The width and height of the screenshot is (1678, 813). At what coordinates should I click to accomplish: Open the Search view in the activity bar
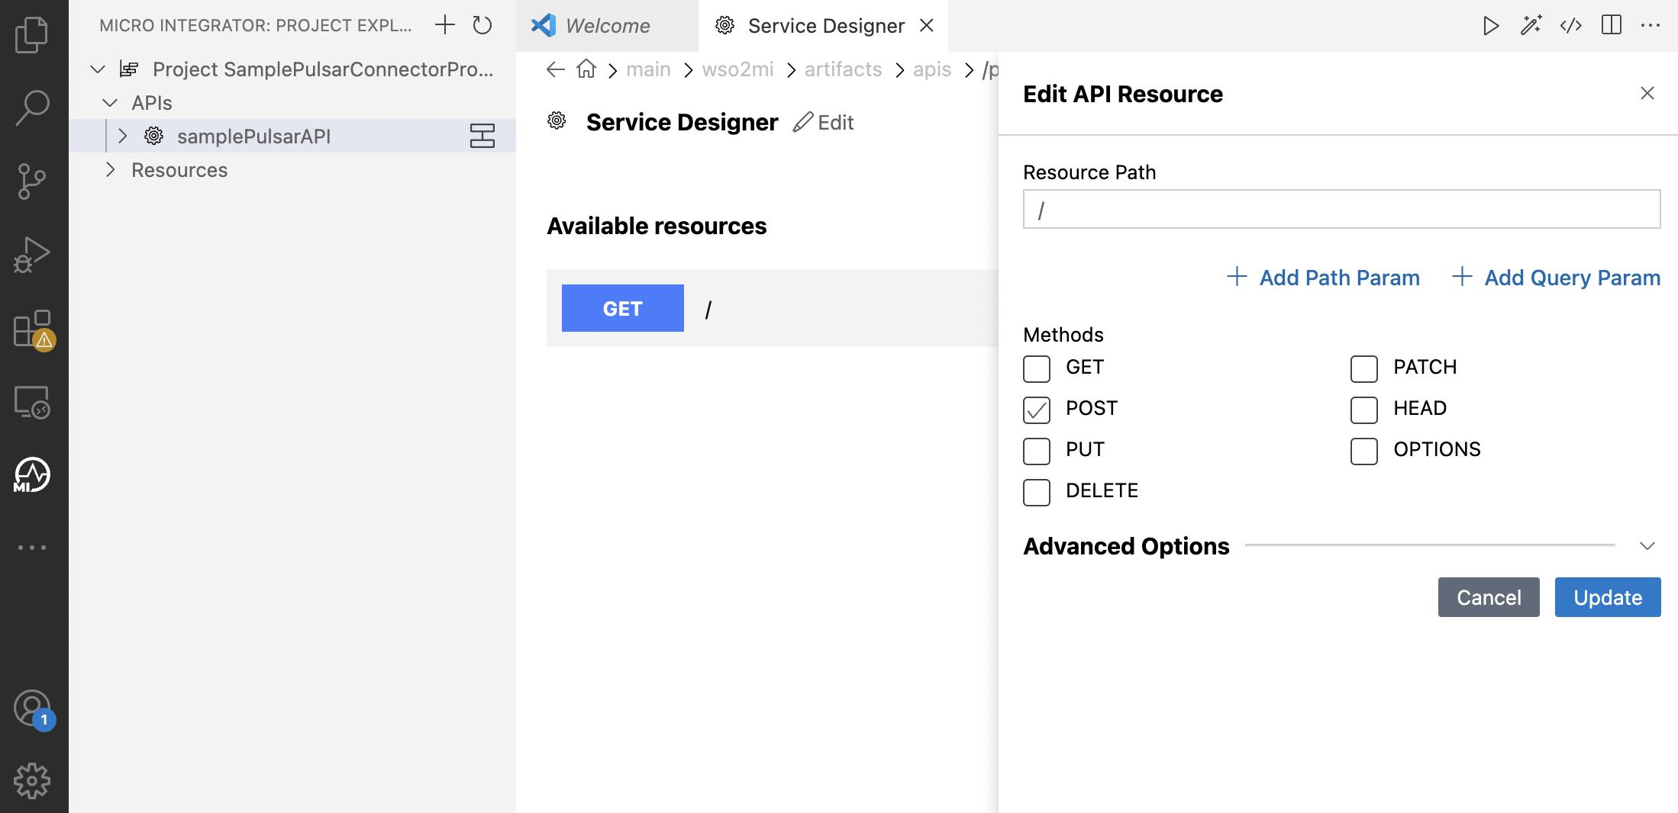pos(32,108)
